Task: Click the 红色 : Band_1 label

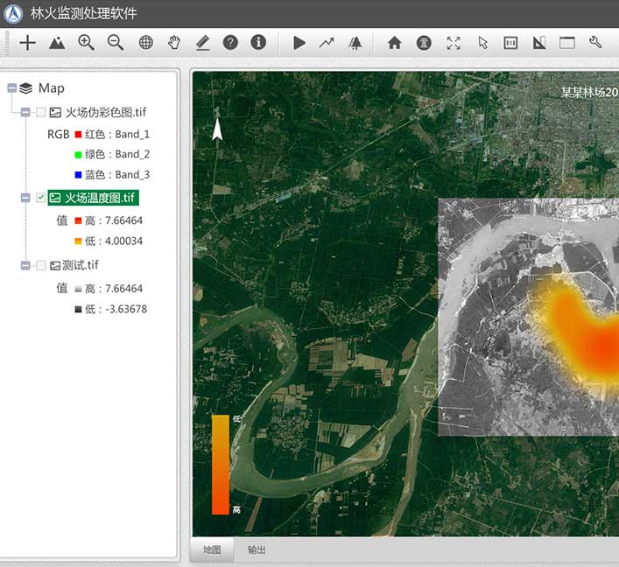Action: (x=117, y=135)
